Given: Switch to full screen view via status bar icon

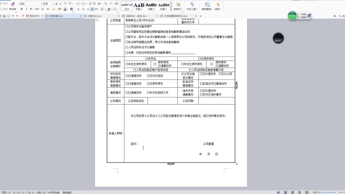Looking at the screenshot, I should point(279,192).
